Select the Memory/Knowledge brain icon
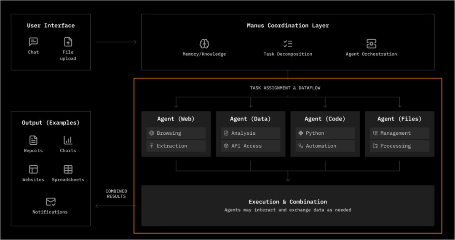 (204, 44)
